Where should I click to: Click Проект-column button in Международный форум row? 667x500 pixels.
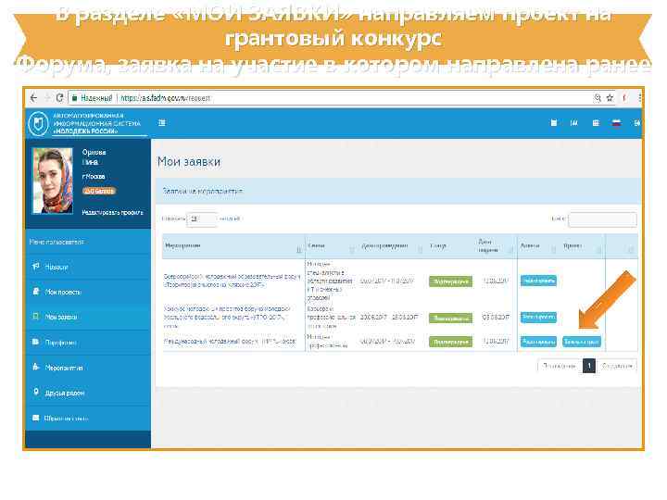tap(582, 342)
